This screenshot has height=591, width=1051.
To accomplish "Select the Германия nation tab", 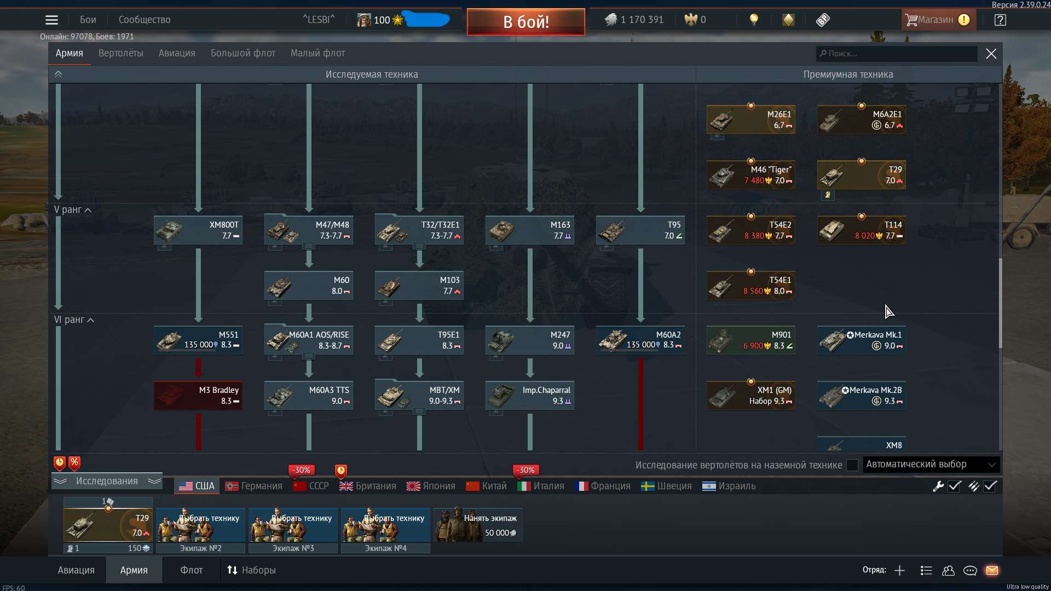I will tap(253, 486).
